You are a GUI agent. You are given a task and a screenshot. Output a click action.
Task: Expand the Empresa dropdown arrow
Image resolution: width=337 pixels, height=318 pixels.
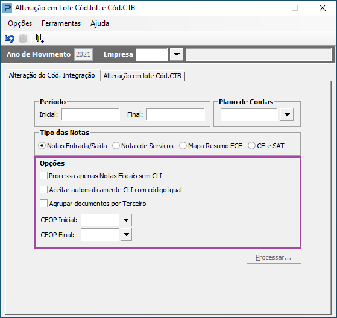(x=177, y=55)
